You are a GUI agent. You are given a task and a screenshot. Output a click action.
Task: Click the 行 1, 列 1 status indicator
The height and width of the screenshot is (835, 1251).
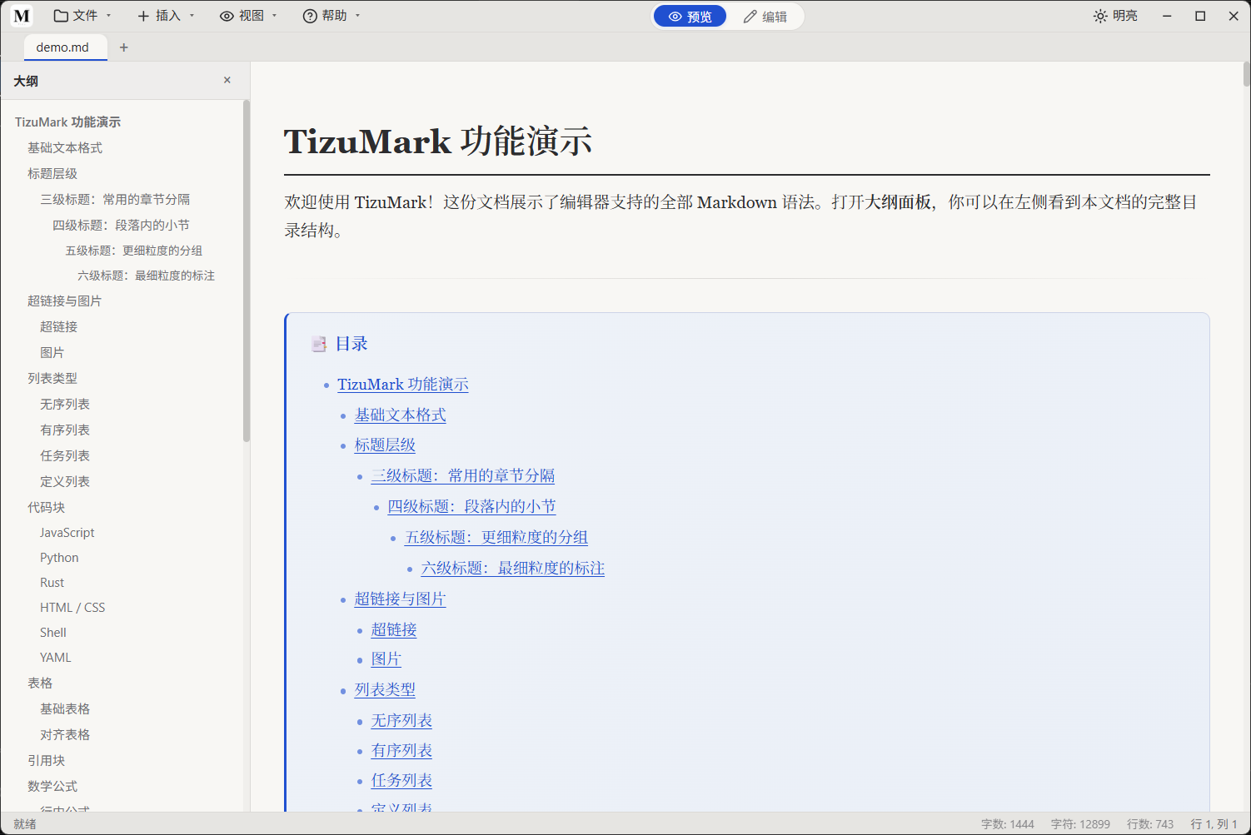pos(1214,824)
